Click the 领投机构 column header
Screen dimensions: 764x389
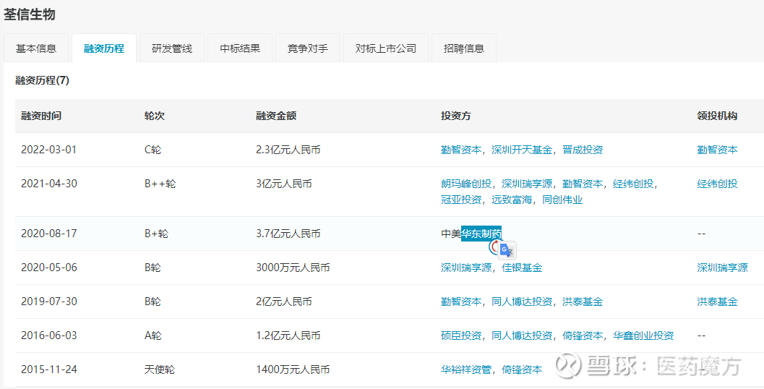717,116
